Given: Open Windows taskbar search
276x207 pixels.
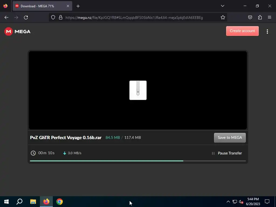Looking at the screenshot, I should tap(19, 202).
